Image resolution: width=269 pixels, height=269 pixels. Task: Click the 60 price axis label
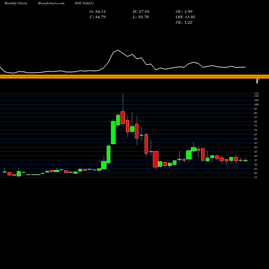(256, 139)
